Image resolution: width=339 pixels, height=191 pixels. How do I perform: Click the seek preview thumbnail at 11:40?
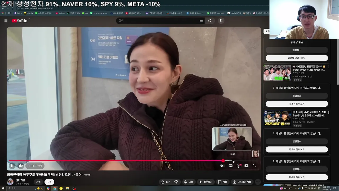(232, 139)
